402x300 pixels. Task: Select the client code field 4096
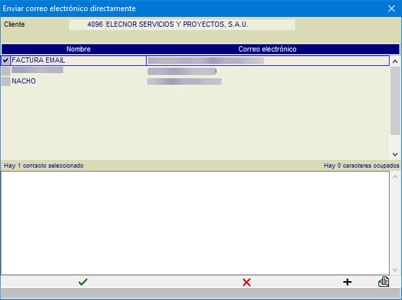pyautogui.click(x=87, y=25)
